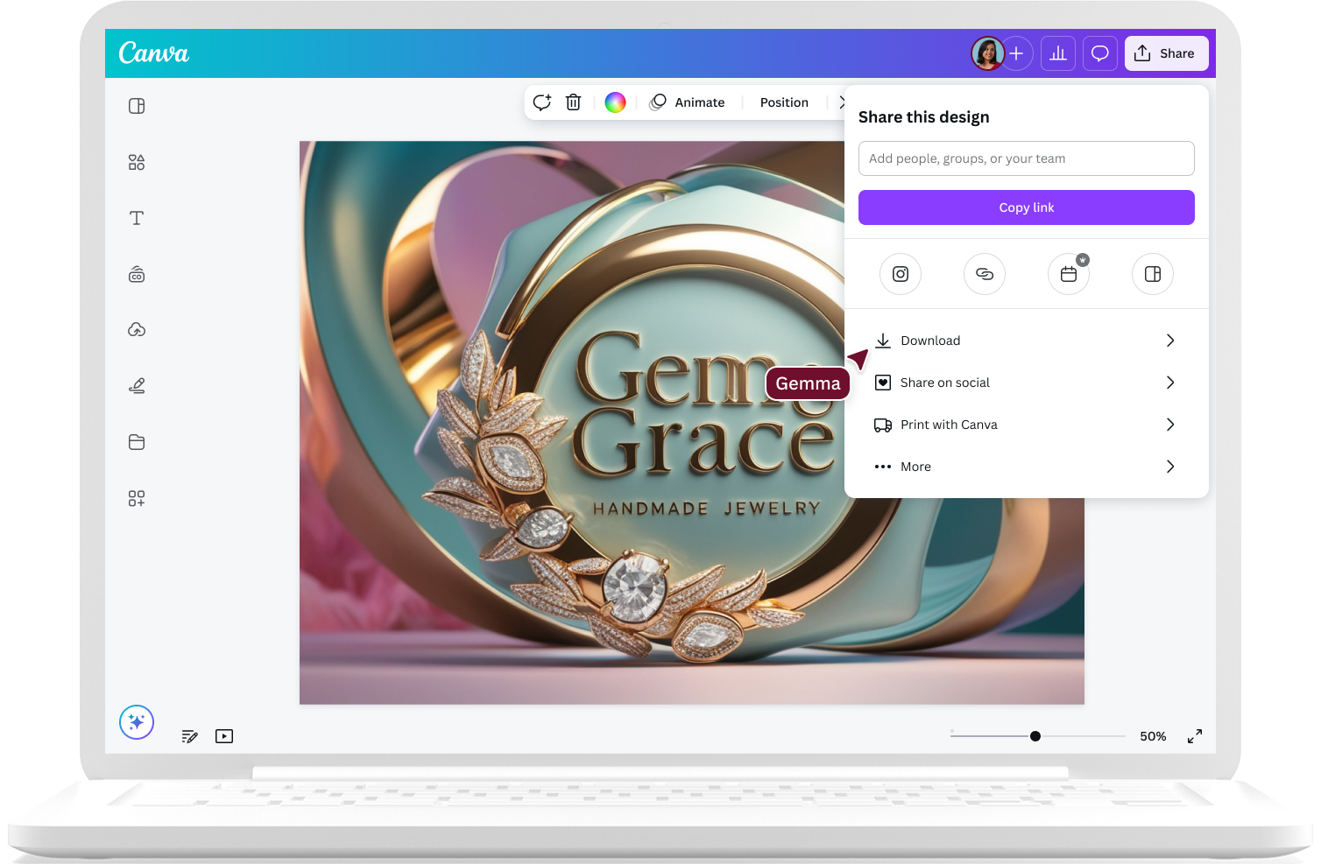Viewport: 1321px width, 864px height.
Task: Open the Share panel
Action: click(1166, 53)
